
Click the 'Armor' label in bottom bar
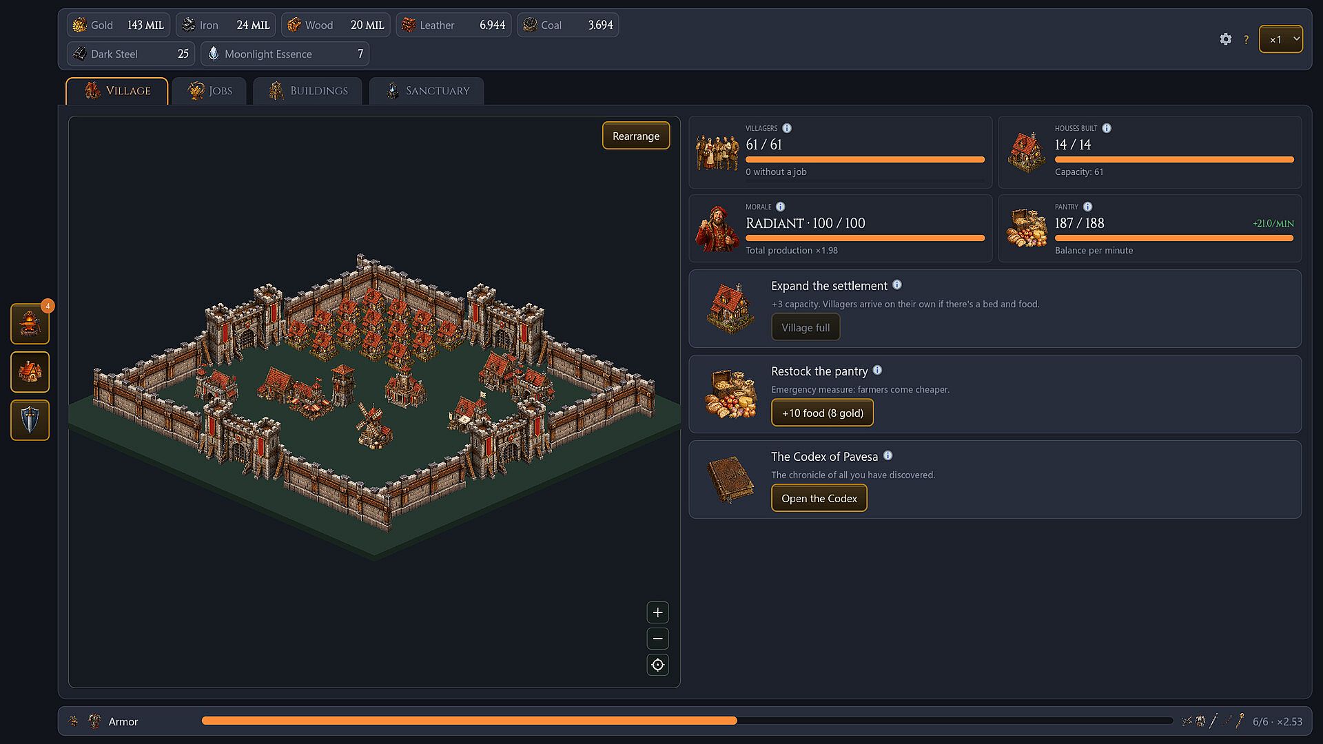123,721
